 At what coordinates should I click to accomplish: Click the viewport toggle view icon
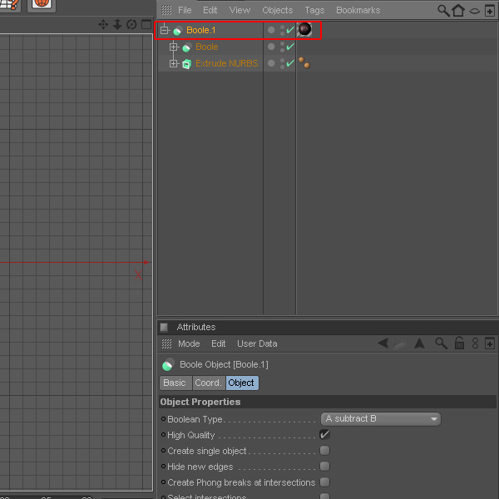point(146,24)
